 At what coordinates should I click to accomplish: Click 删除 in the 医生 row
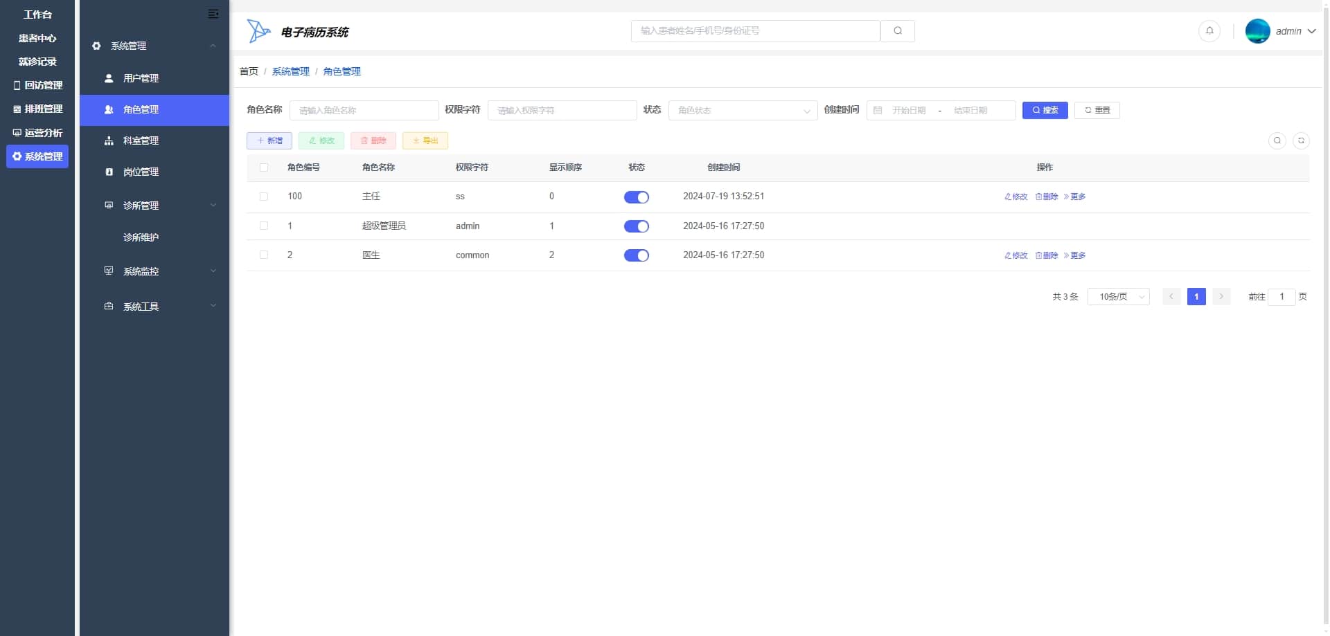pos(1047,256)
